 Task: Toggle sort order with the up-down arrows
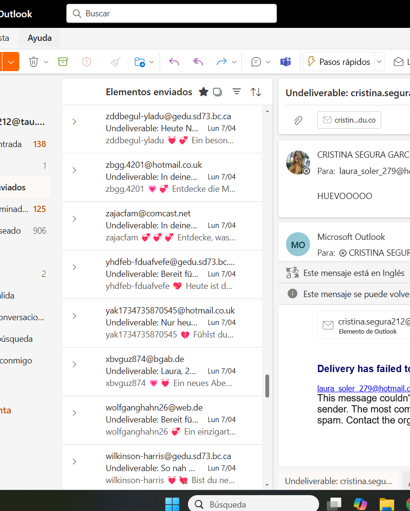pos(256,92)
